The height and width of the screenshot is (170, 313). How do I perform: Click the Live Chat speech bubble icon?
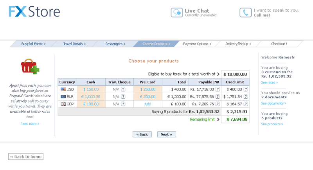click(177, 13)
